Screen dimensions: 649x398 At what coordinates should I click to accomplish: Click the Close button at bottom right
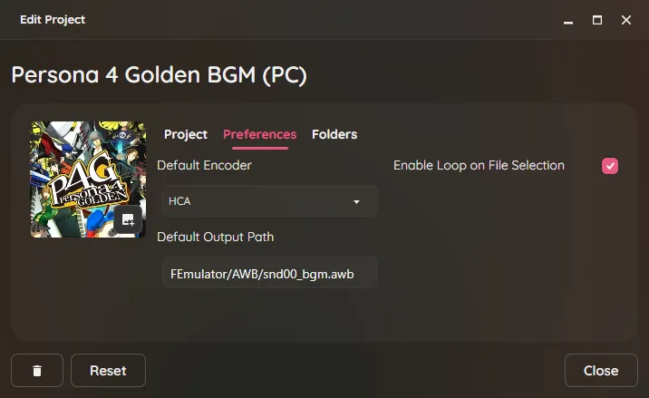tap(601, 370)
